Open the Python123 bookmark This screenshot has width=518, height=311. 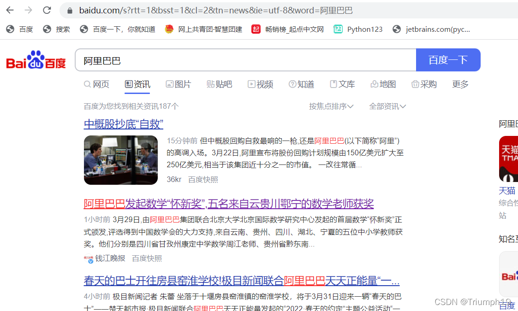tap(358, 29)
